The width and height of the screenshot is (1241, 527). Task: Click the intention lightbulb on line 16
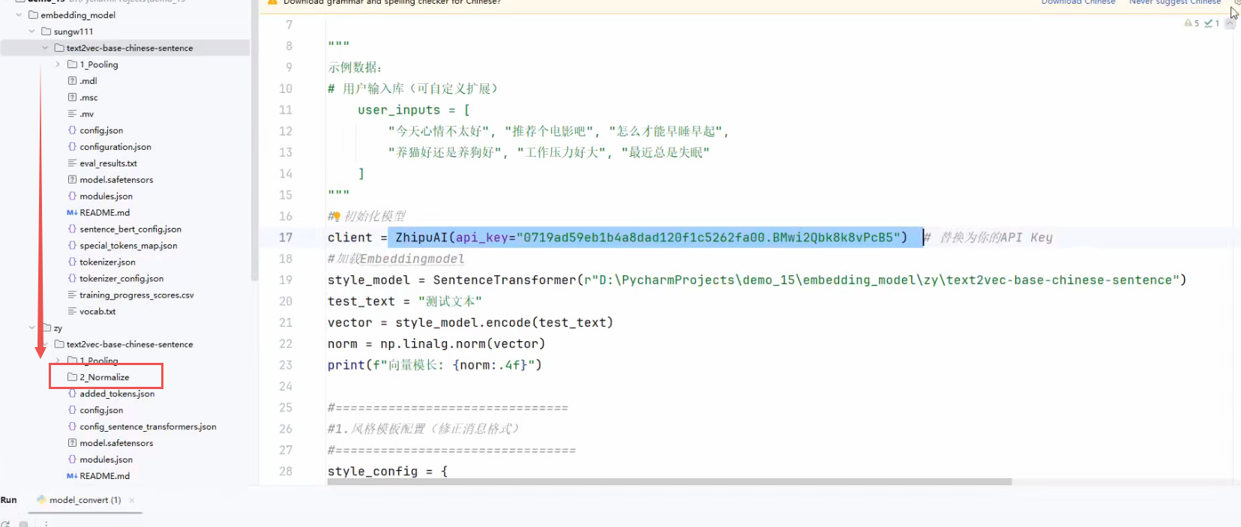click(337, 217)
